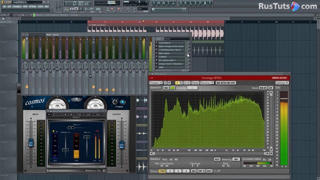The height and width of the screenshot is (180, 320).
Task: Select the SPAN effect slot in mixer
Action: click(x=171, y=67)
